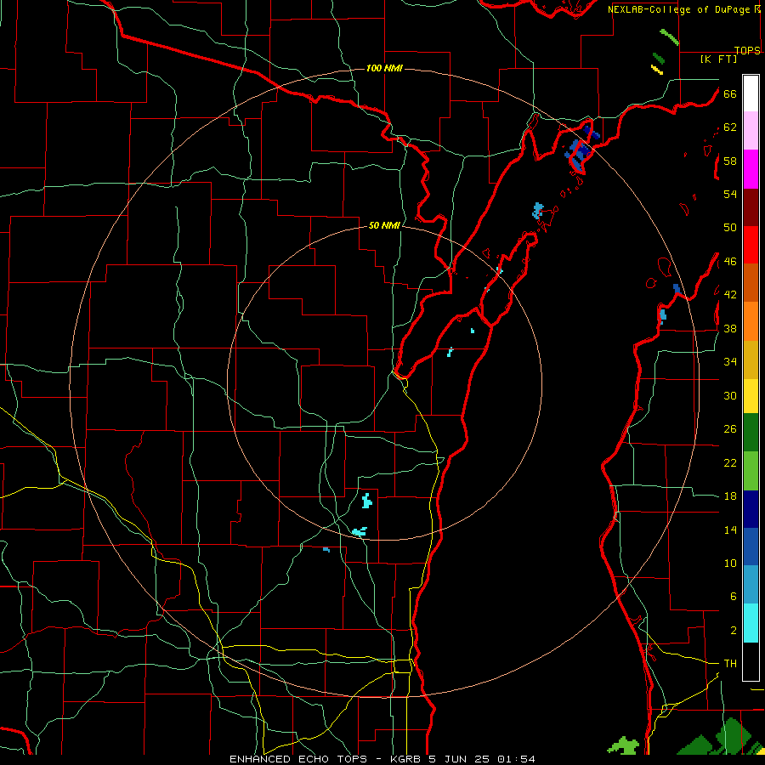Viewport: 765px width, 765px height.
Task: Click the '5 JUN 25' date text
Action: pyautogui.click(x=461, y=759)
